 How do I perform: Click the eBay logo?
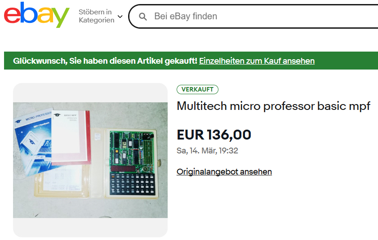[x=37, y=15]
